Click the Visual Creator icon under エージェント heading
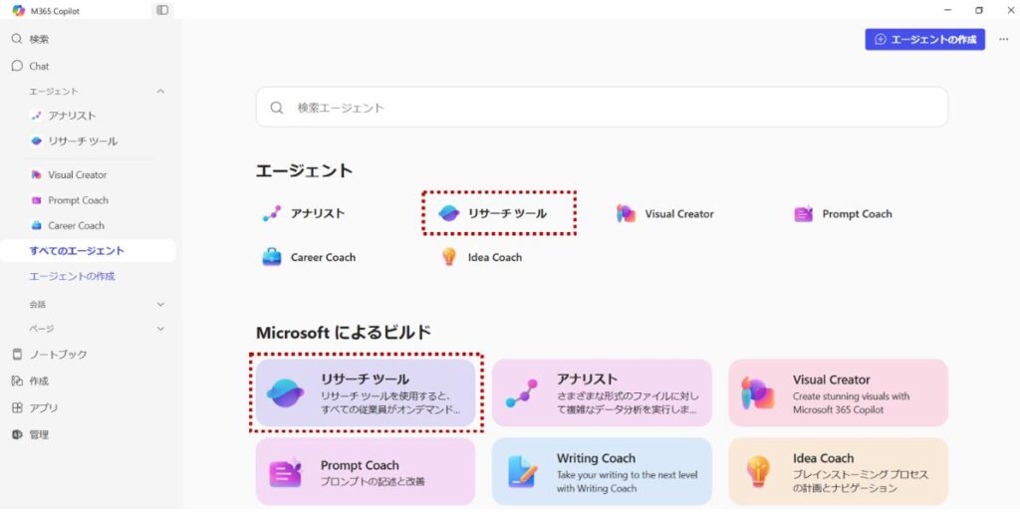 [626, 214]
